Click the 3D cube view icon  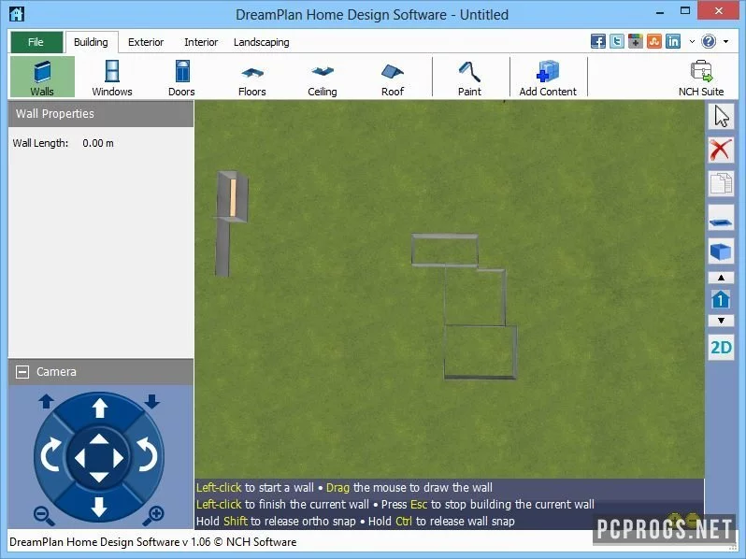(721, 251)
